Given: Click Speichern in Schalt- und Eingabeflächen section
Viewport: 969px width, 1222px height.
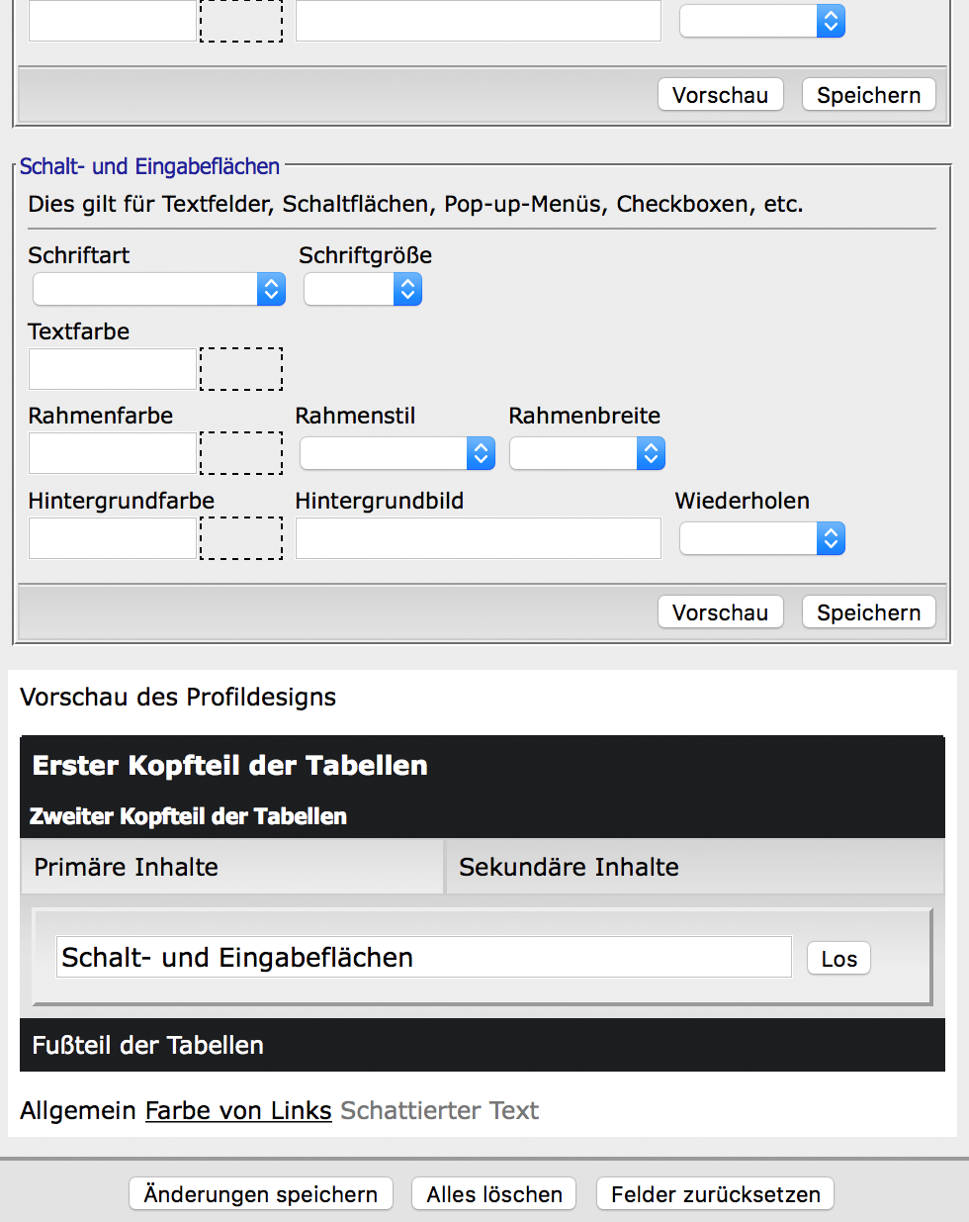Looking at the screenshot, I should pos(869,612).
